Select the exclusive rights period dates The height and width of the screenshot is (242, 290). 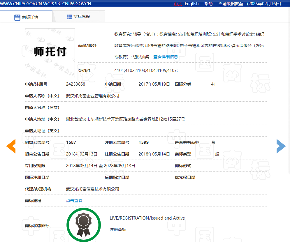coord(101,166)
